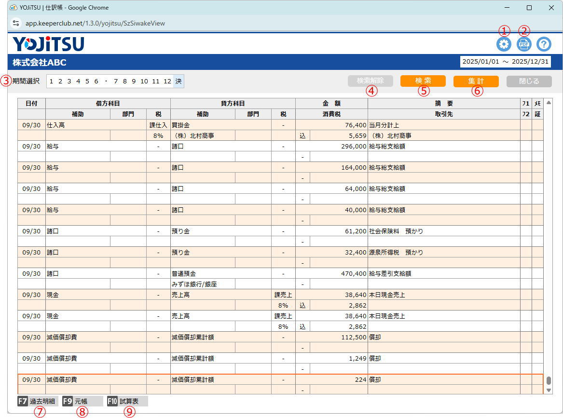Open the ledger with F9 元帳

[x=82, y=401]
